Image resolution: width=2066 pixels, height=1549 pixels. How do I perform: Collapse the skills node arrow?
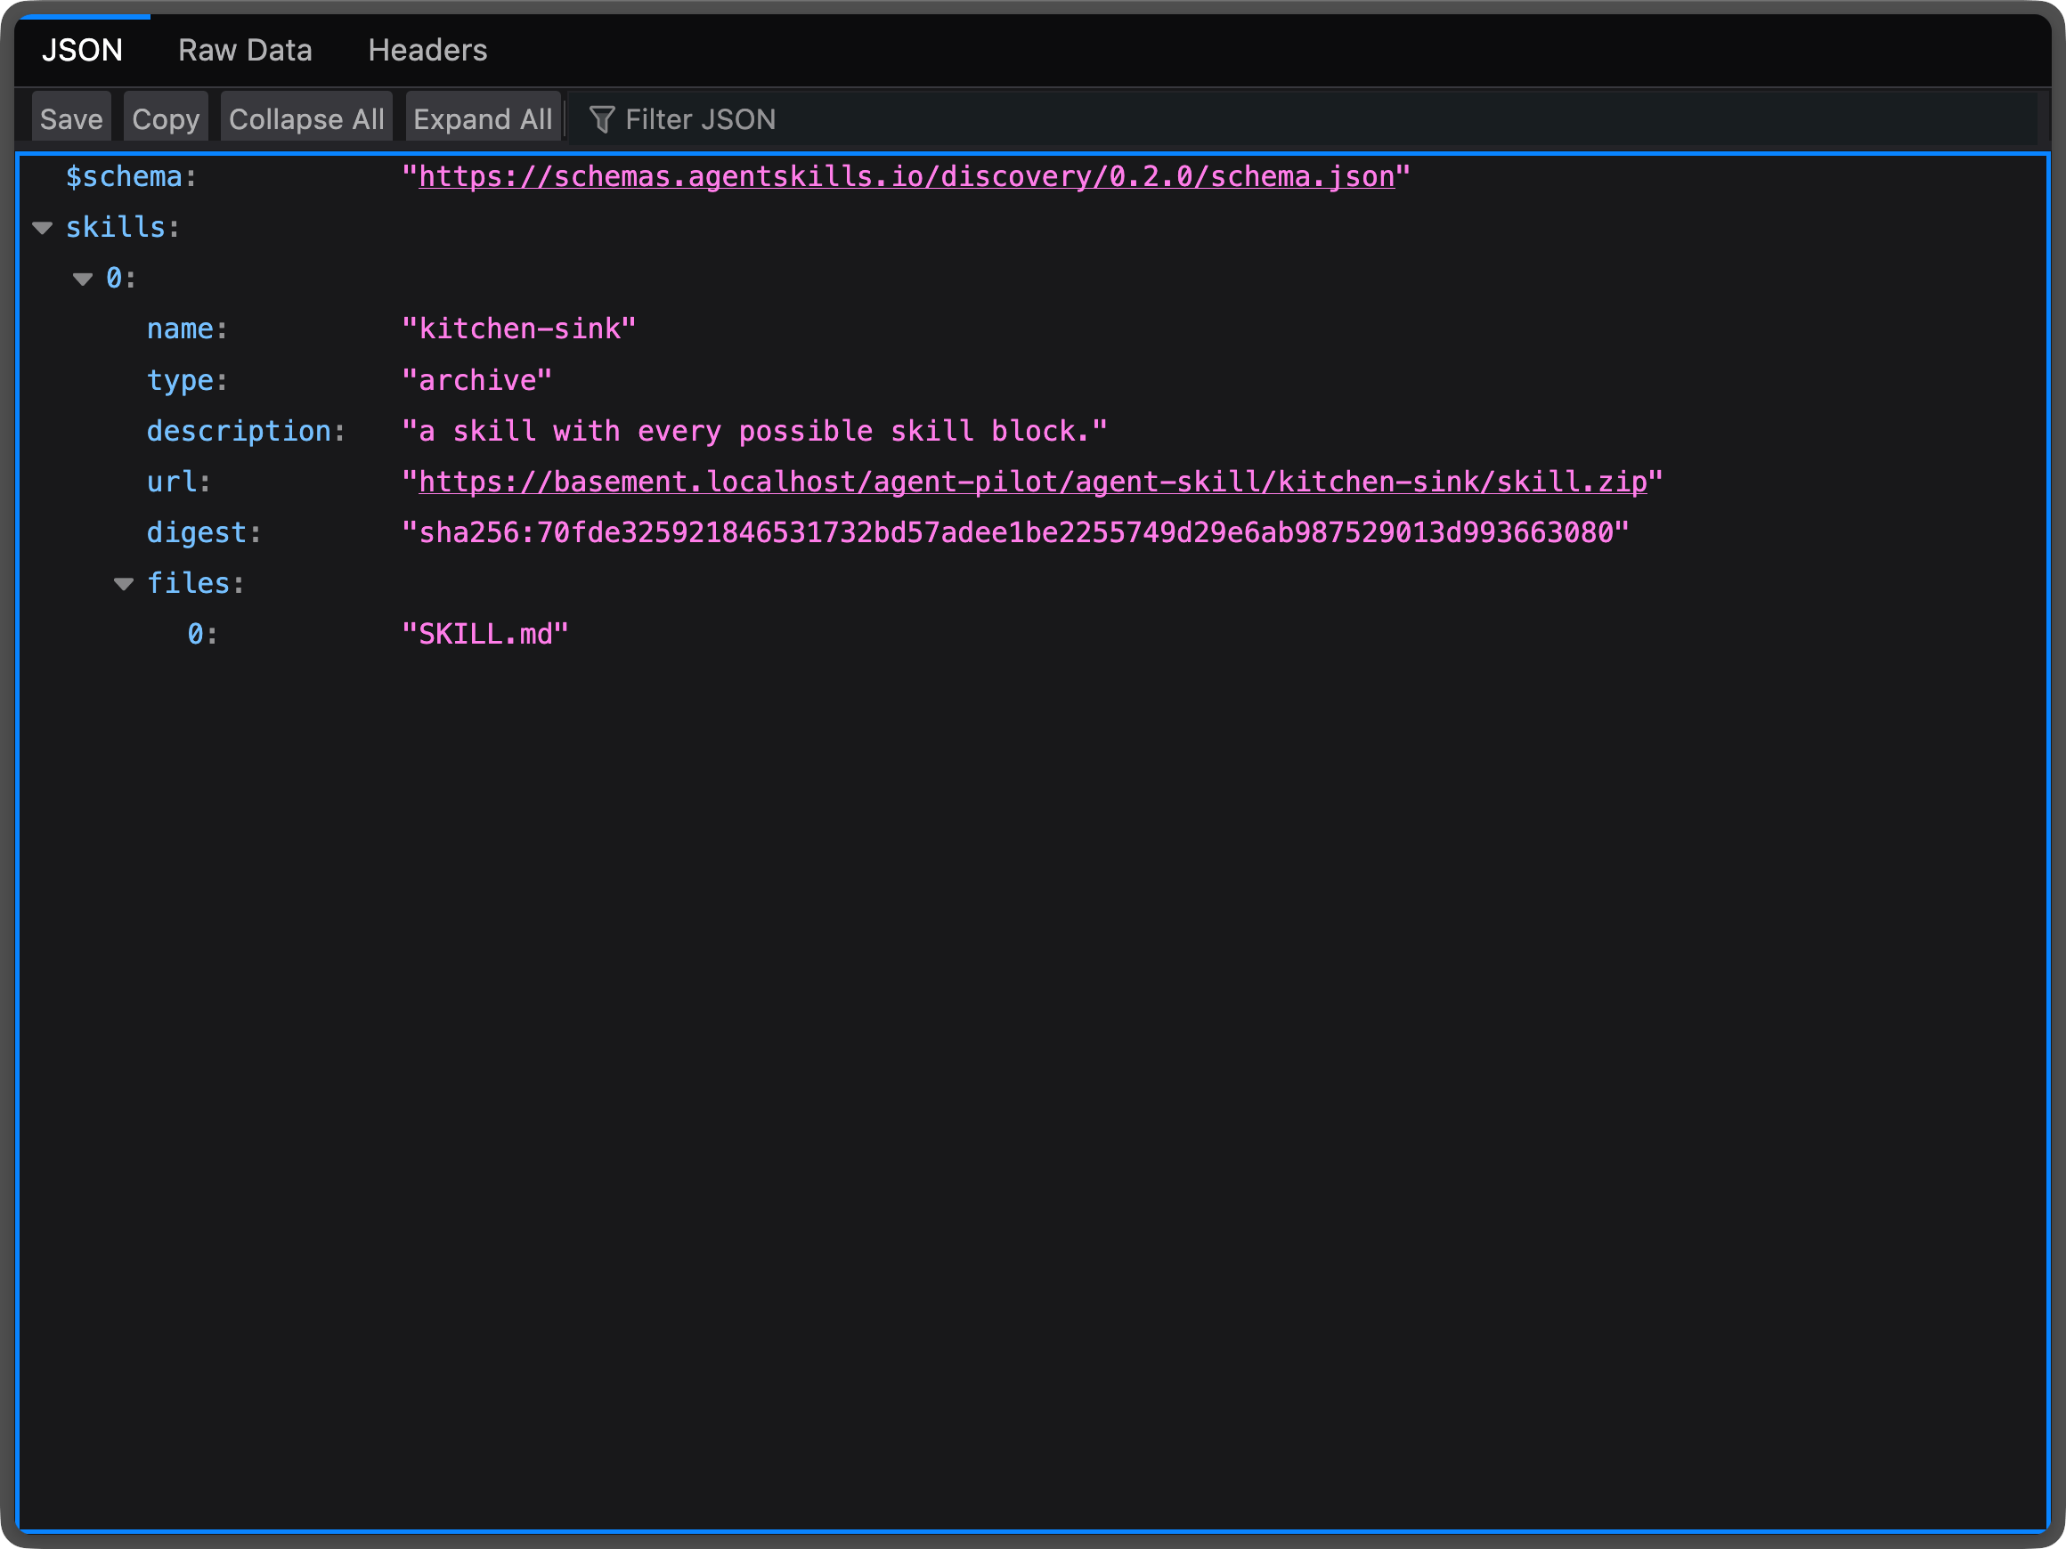coord(42,228)
